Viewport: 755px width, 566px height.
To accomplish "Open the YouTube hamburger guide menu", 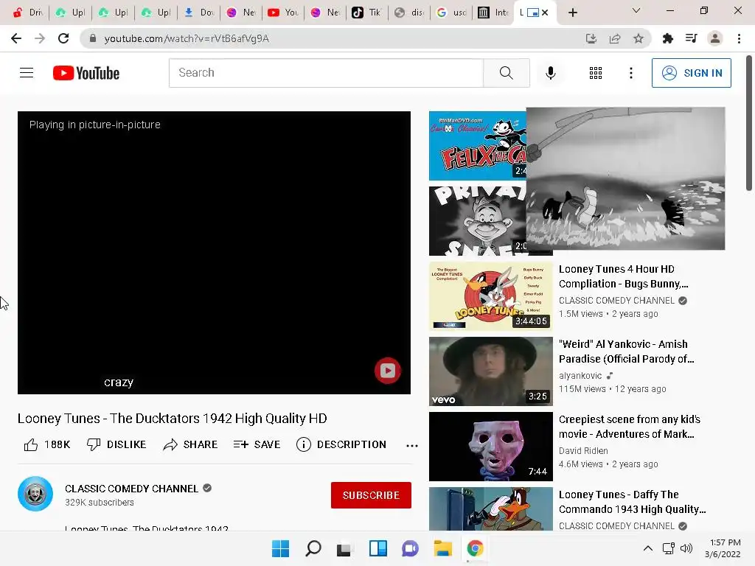I will tap(27, 73).
